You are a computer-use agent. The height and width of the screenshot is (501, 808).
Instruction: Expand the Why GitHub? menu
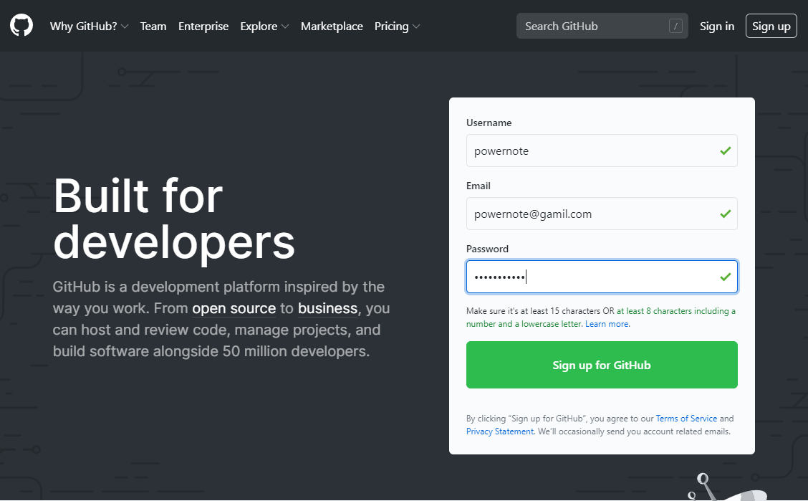[x=89, y=27]
